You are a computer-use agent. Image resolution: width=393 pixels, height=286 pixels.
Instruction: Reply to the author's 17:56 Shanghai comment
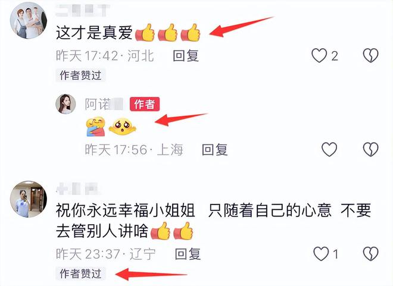215,150
